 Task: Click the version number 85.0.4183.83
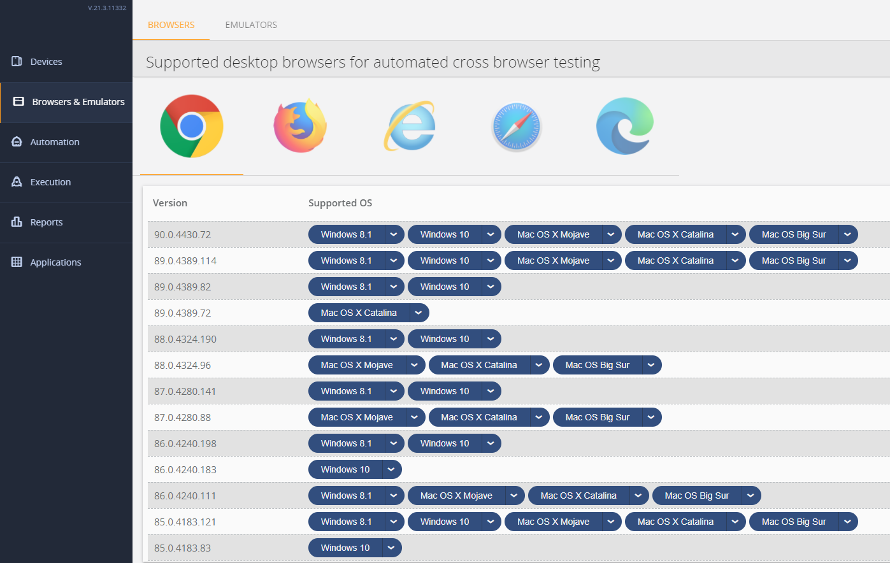tap(182, 548)
